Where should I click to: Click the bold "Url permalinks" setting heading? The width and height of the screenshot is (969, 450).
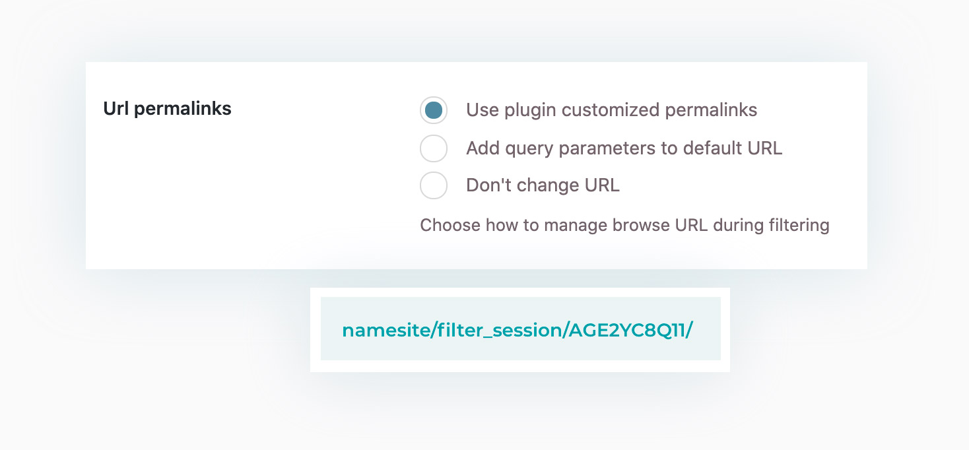pos(168,109)
